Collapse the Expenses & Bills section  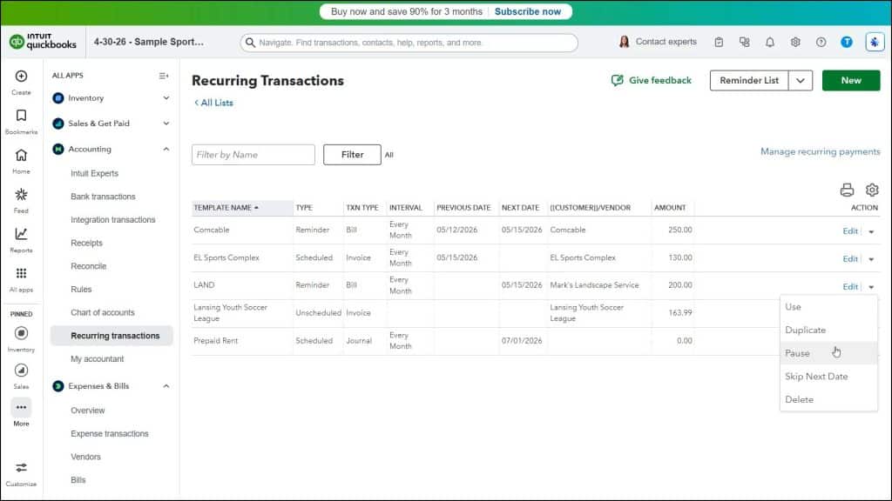[166, 386]
